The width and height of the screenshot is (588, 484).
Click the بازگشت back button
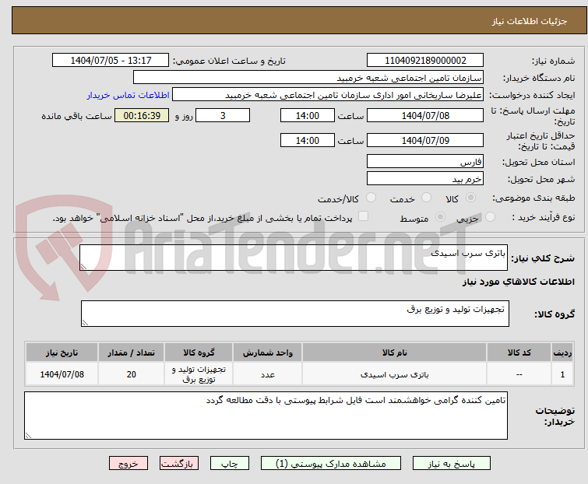[x=179, y=464]
